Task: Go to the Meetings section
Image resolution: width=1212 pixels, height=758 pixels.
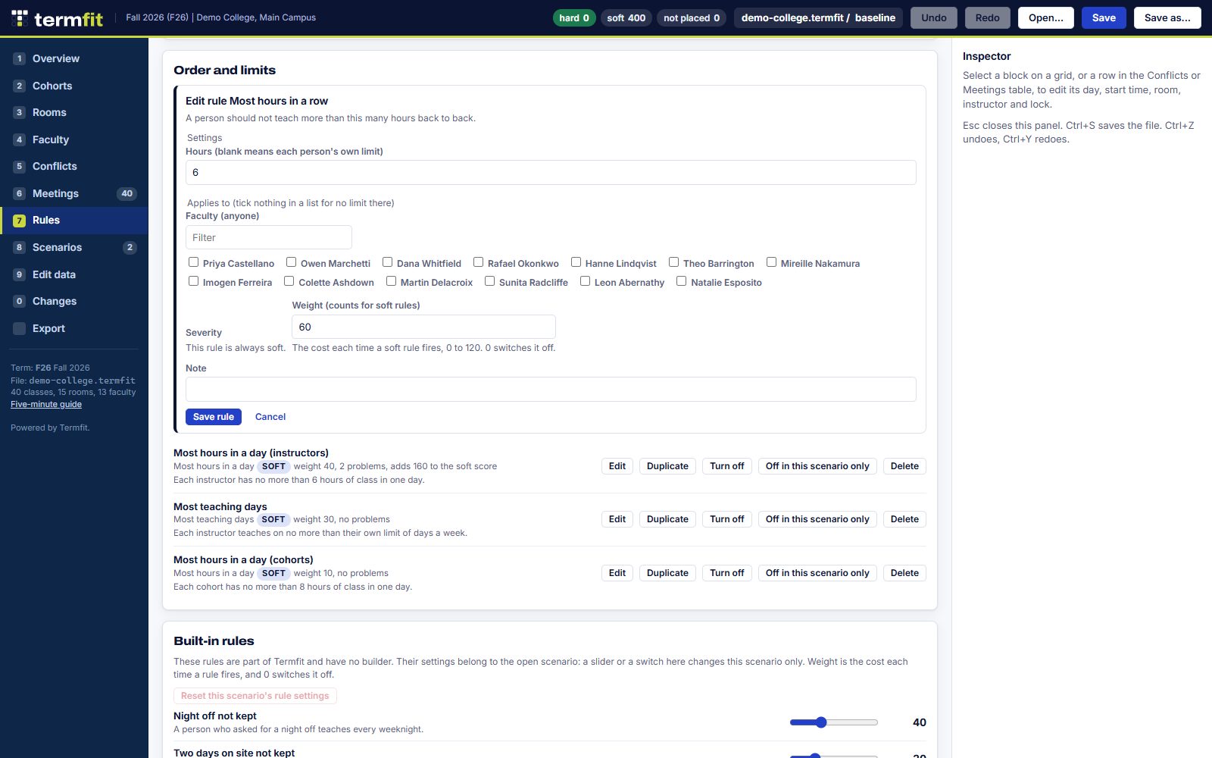Action: pyautogui.click(x=74, y=193)
